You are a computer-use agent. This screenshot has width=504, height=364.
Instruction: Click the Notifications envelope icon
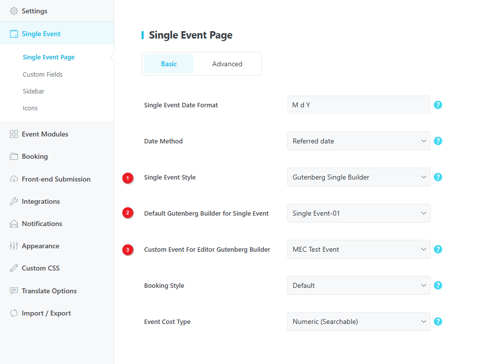coord(12,223)
